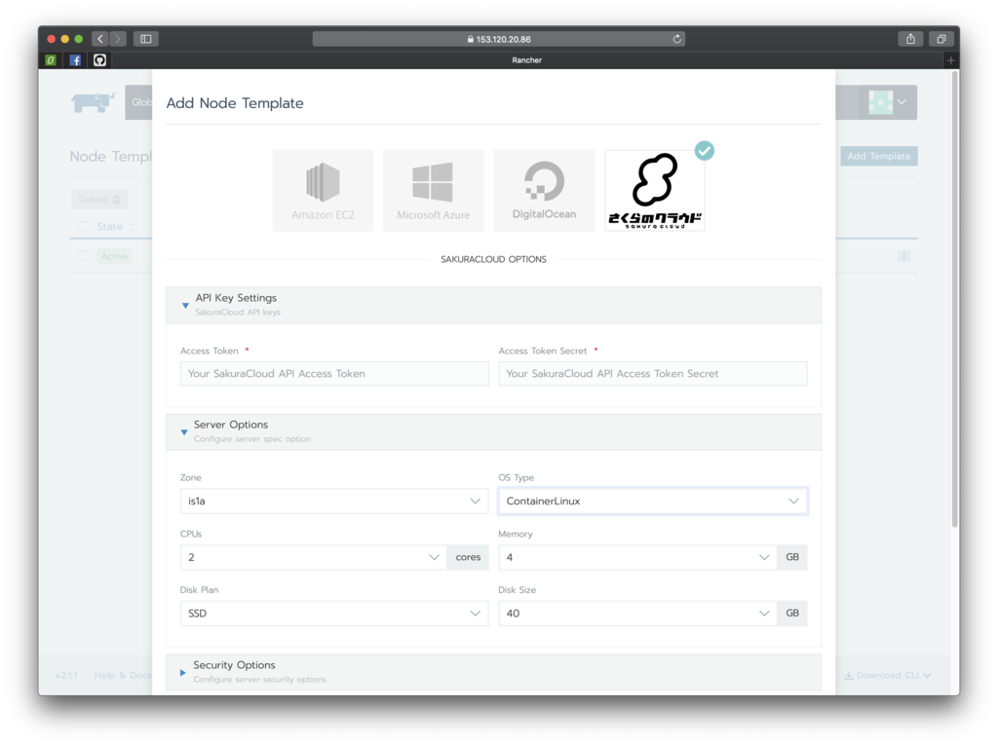Open the Global menu in header
Image resolution: width=998 pixels, height=746 pixels.
(138, 101)
